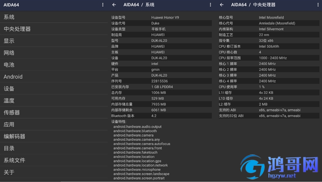Image resolution: width=322 pixels, height=182 pixels.
Task: Select the CPU 核心数 row label
Action: pyautogui.click(x=228, y=52)
